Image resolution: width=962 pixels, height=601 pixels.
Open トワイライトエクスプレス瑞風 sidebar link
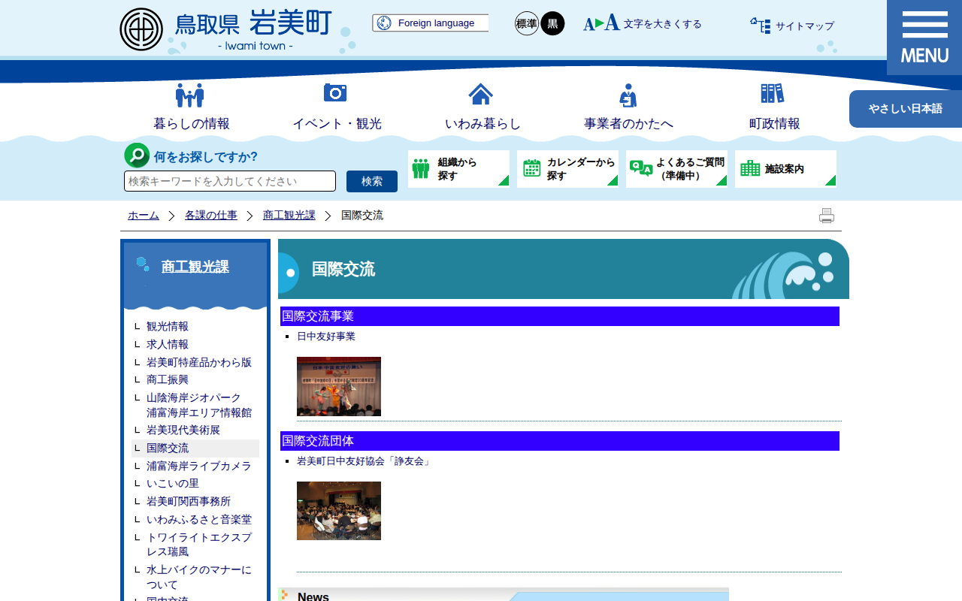coord(199,545)
